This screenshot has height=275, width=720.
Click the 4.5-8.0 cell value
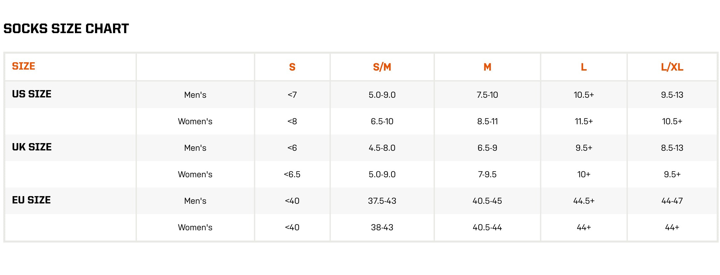[x=382, y=148]
